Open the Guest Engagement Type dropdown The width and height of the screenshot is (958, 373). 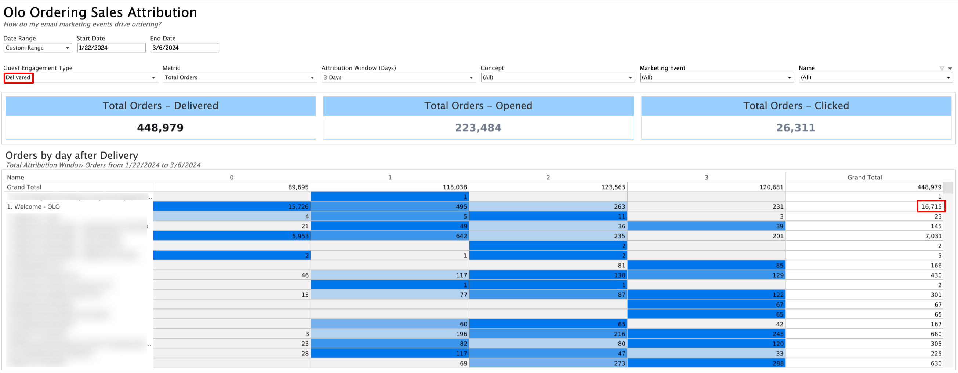(81, 78)
